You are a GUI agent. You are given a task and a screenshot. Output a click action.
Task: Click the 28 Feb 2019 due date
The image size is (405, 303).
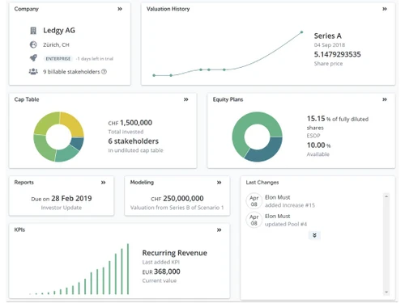click(71, 199)
